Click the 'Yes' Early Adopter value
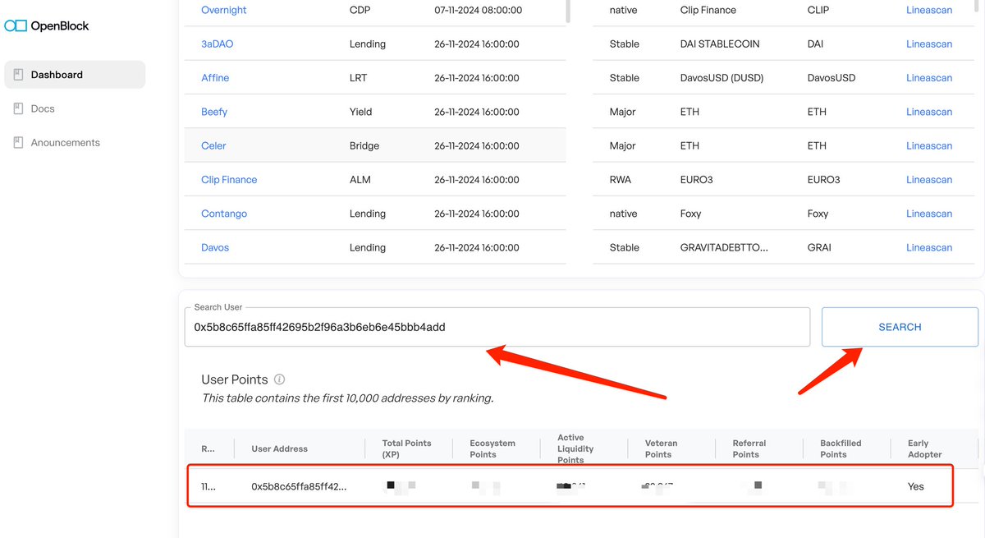 (x=916, y=486)
